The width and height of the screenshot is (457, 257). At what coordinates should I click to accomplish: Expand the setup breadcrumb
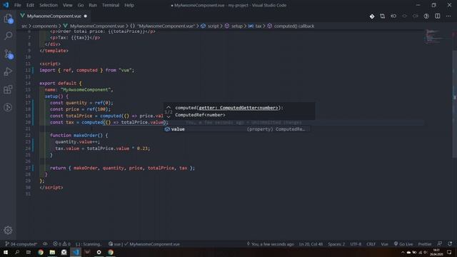pyautogui.click(x=233, y=26)
